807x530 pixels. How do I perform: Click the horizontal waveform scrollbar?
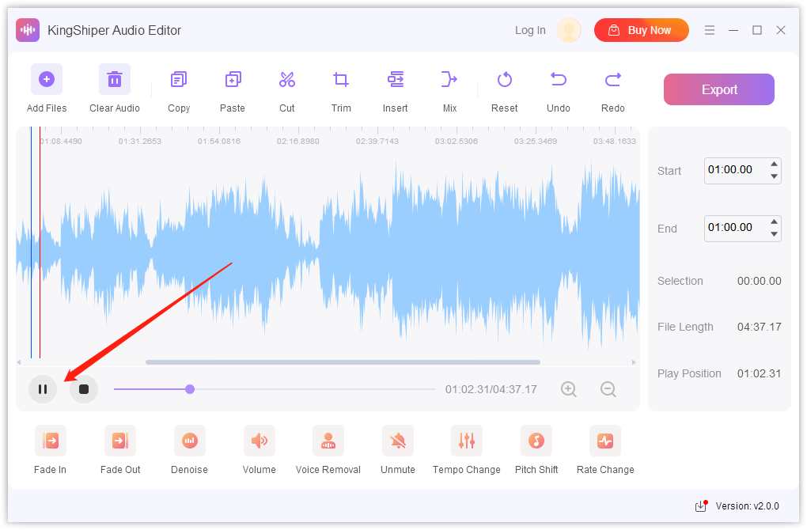pos(343,362)
